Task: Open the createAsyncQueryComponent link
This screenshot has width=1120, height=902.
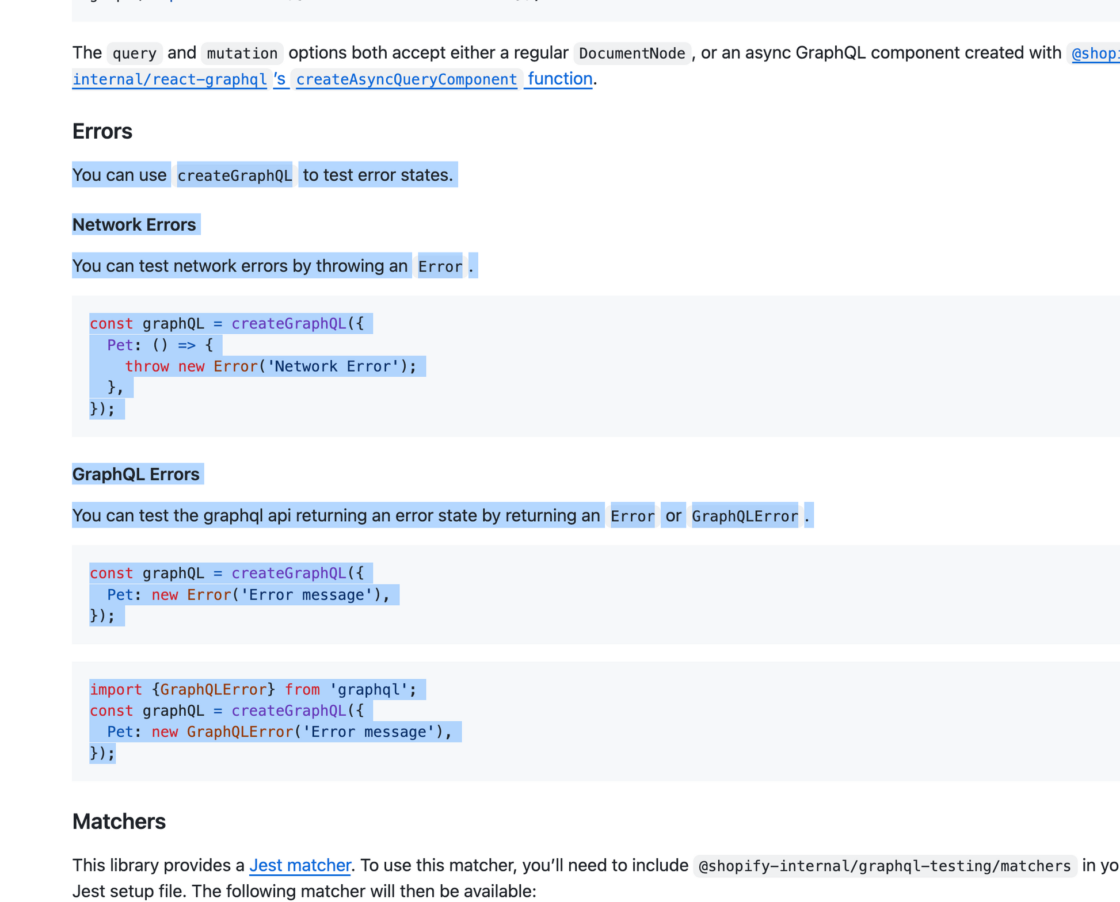Action: coord(406,79)
